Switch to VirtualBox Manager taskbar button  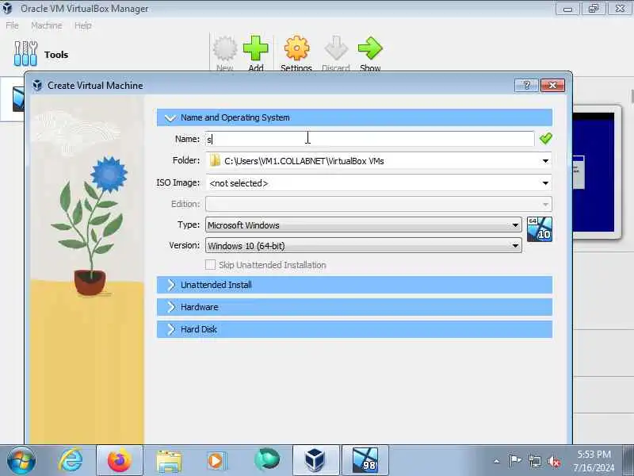point(315,461)
